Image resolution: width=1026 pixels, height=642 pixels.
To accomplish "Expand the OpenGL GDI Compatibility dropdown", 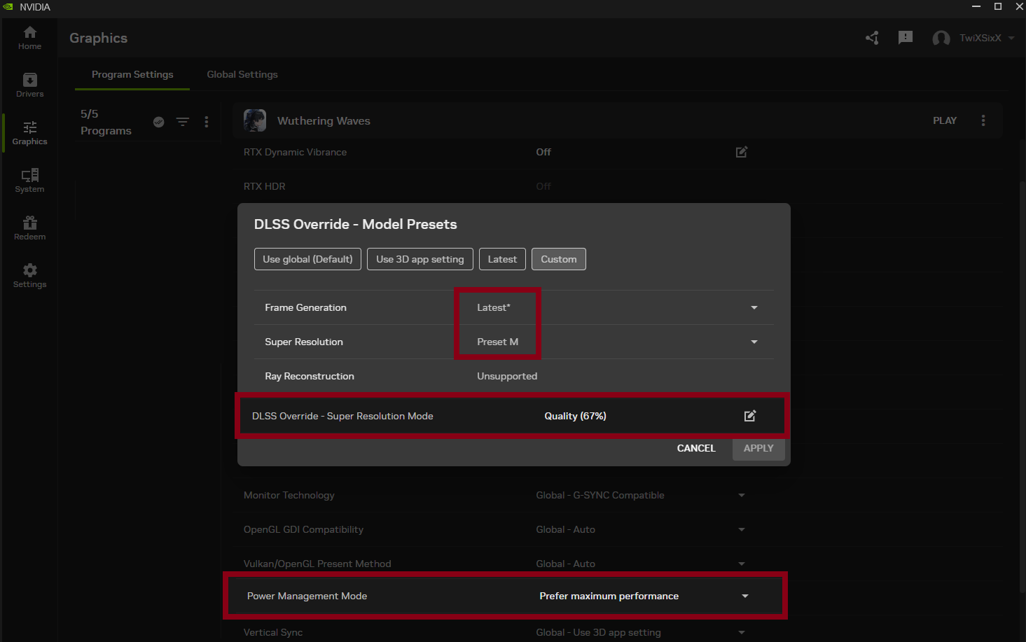I will (x=742, y=529).
